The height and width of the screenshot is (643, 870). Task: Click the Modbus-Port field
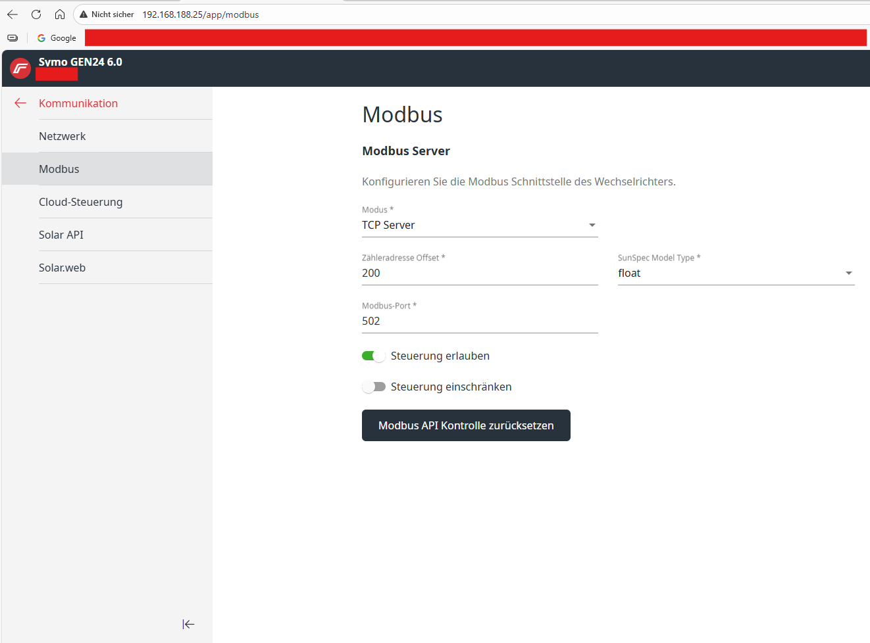[480, 321]
